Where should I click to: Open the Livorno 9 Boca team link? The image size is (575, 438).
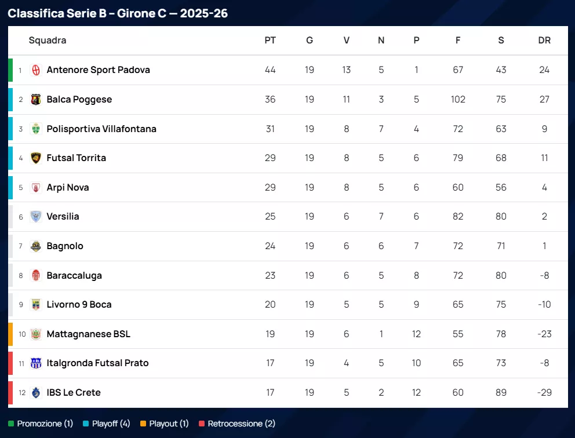79,305
